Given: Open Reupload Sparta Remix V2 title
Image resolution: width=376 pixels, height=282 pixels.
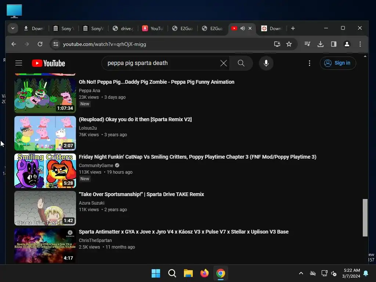Looking at the screenshot, I should (135, 119).
